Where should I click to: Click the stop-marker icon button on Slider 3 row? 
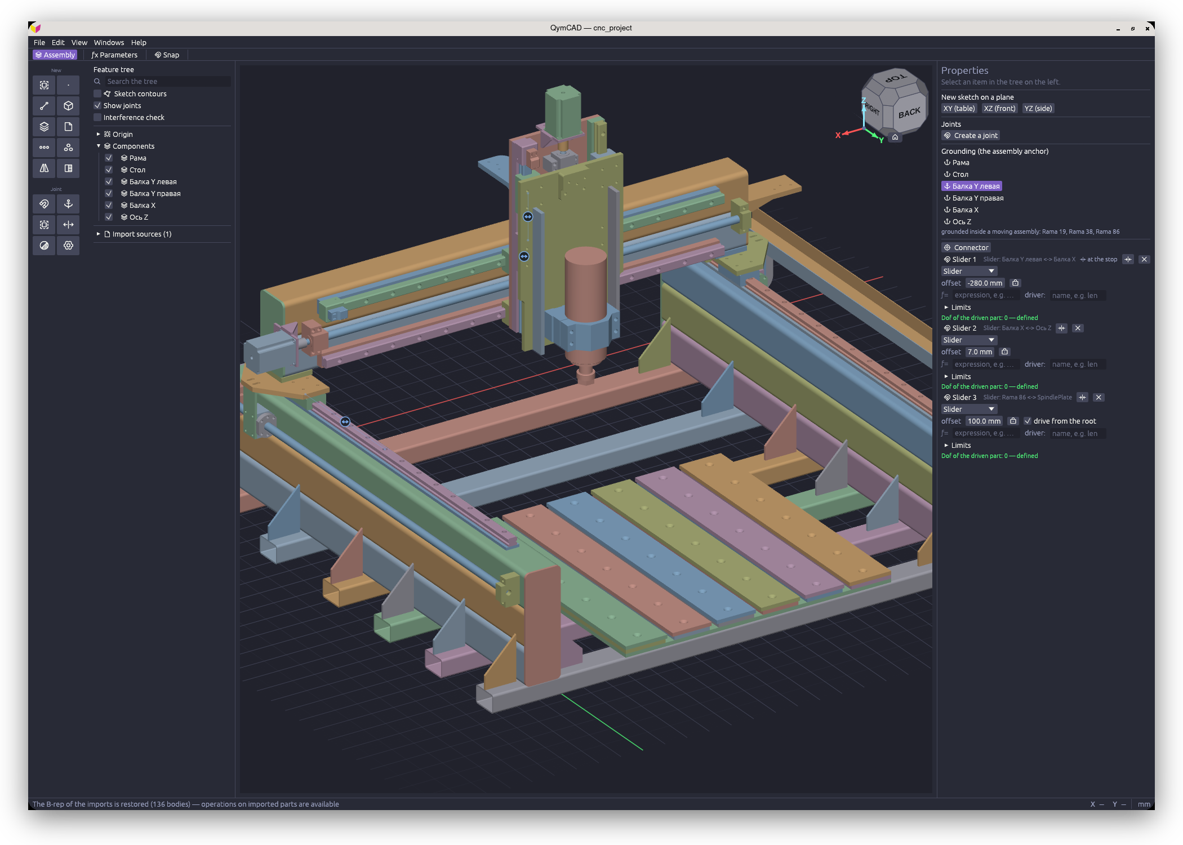pyautogui.click(x=1082, y=397)
